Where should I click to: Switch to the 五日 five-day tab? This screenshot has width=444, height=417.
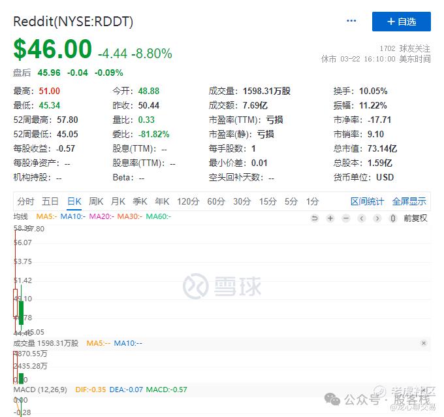[x=50, y=201]
